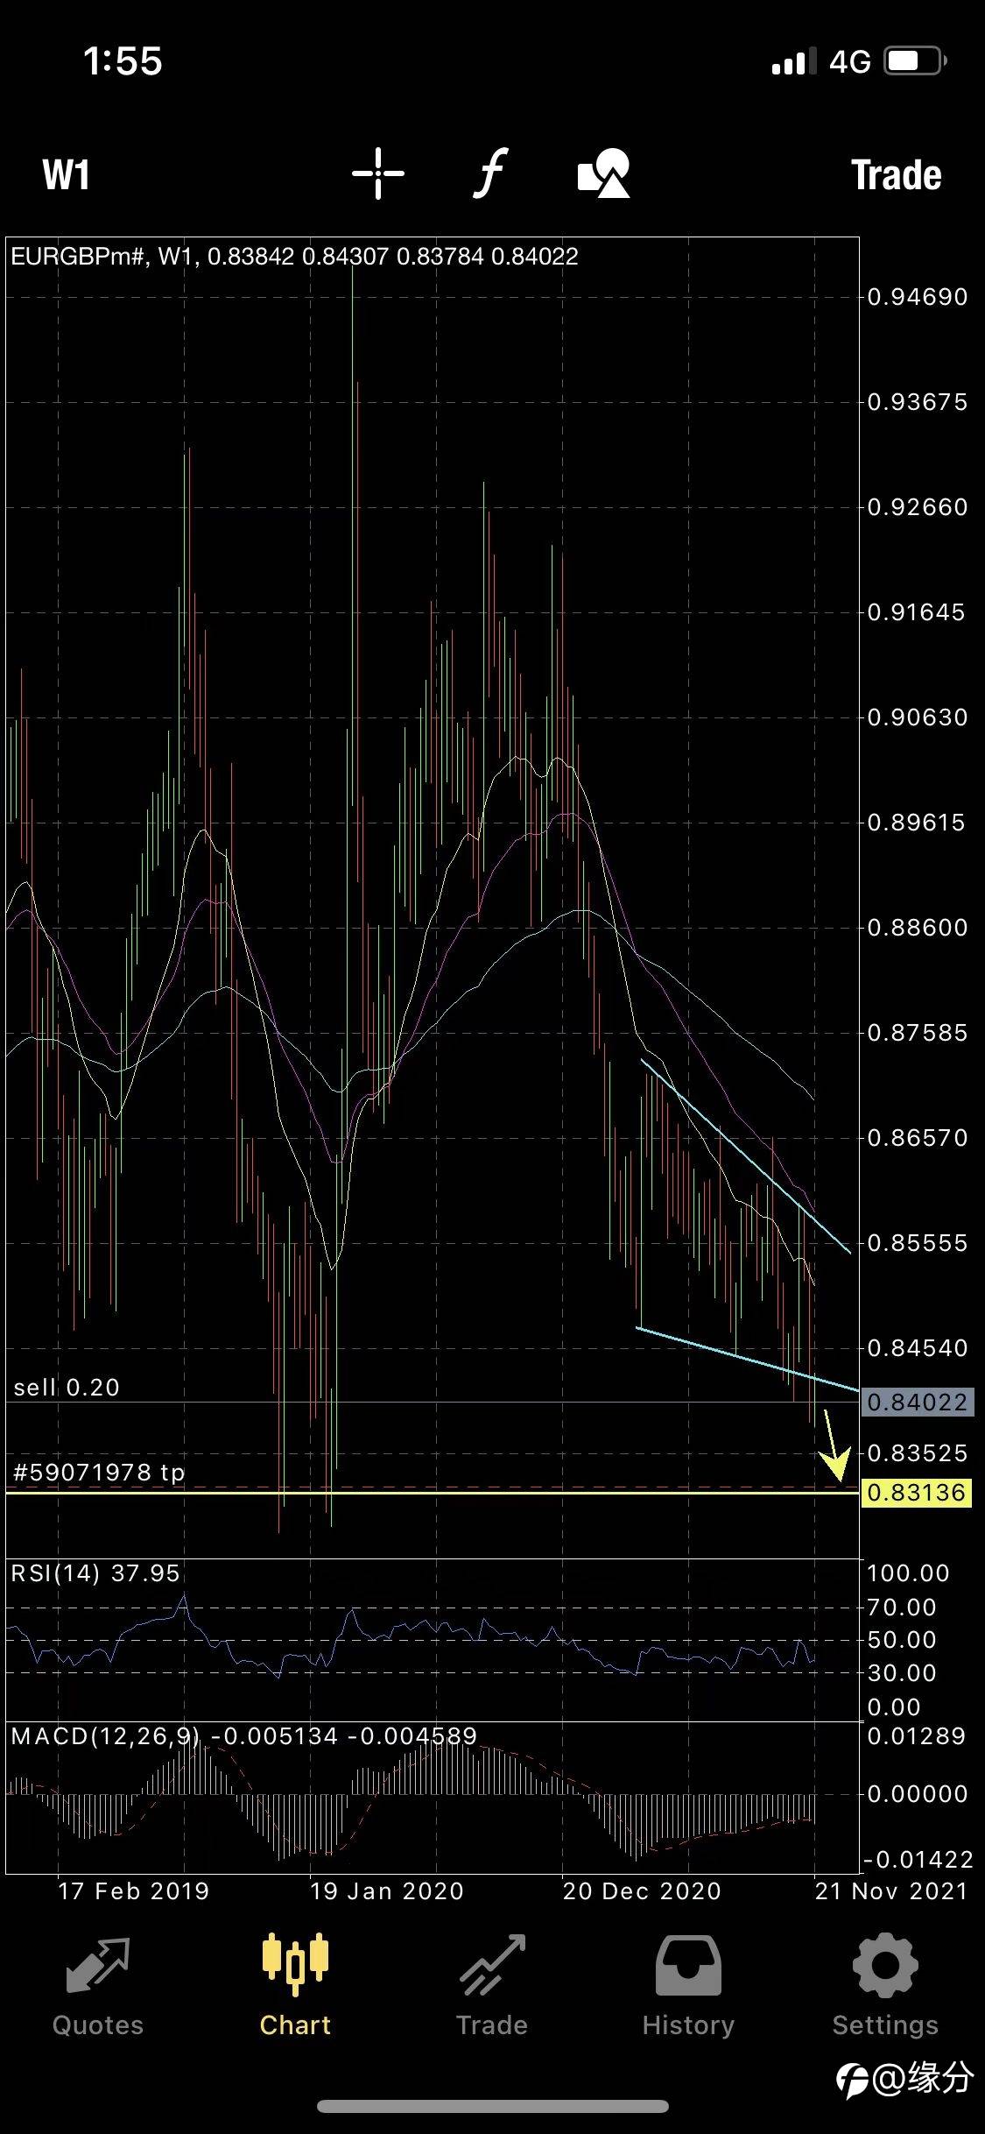Tap the Trade button at top right
Screen dimensions: 985x2134
coord(897,174)
